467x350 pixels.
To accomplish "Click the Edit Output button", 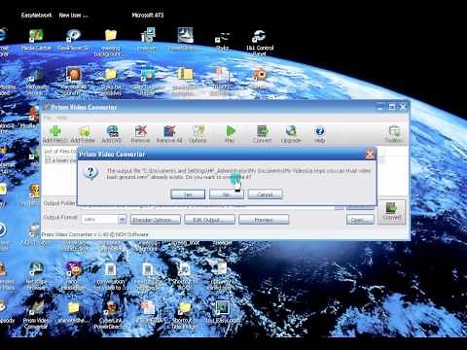I will point(209,220).
